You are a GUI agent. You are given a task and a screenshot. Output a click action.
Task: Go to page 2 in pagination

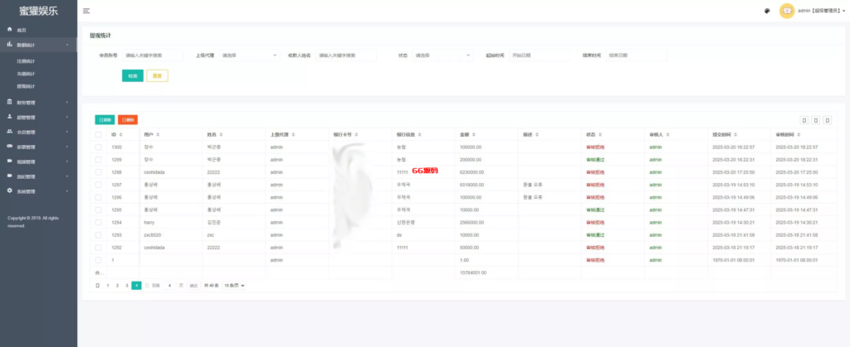[117, 286]
